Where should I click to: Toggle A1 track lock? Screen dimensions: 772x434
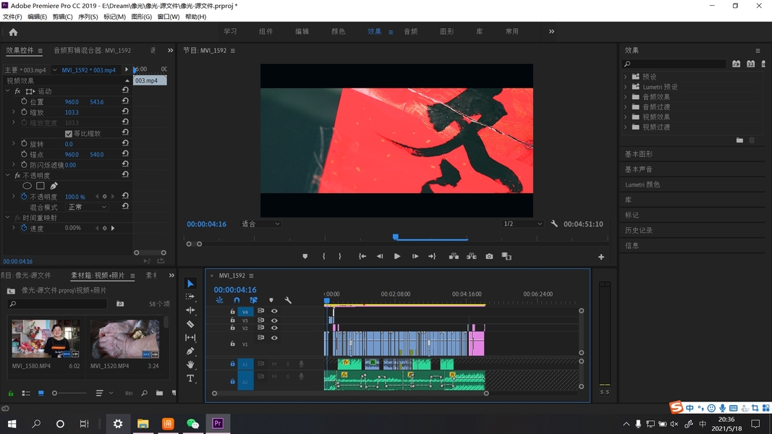232,364
